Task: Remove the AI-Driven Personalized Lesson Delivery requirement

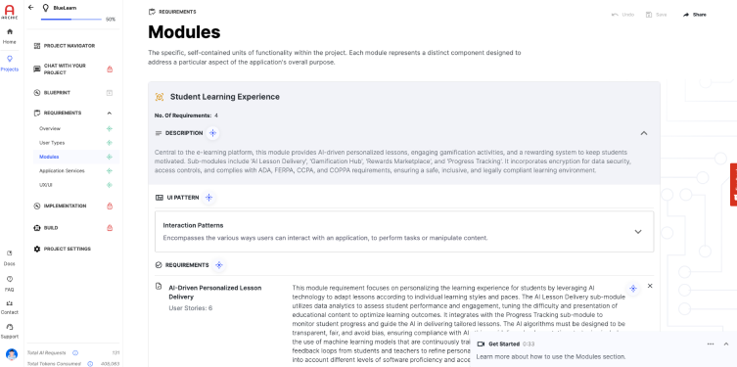Action: coord(650,286)
